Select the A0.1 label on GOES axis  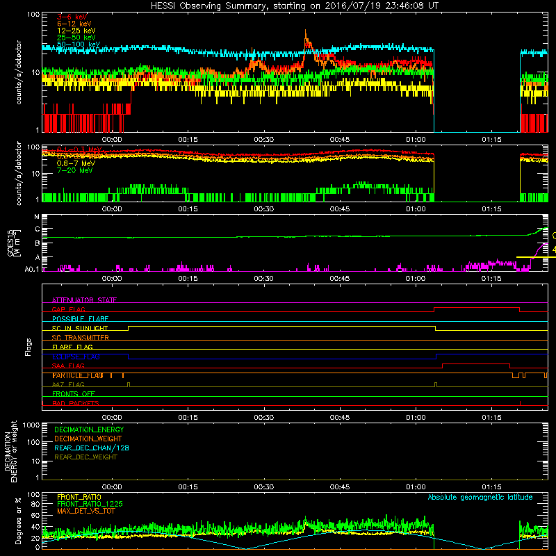(32, 270)
